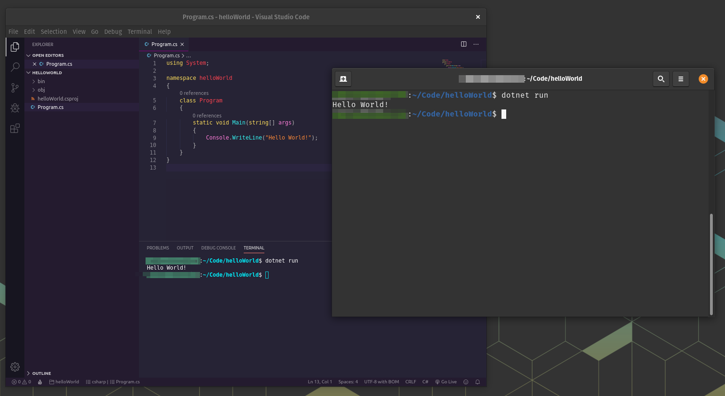The image size is (725, 396).
Task: Click the notifications bell in status bar
Action: [478, 382]
